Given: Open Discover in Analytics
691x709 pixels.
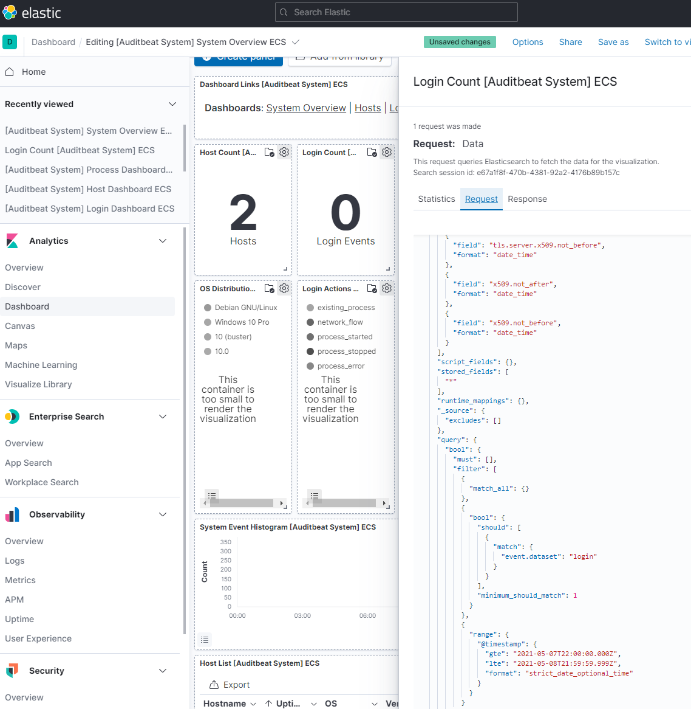Looking at the screenshot, I should click(x=22, y=287).
